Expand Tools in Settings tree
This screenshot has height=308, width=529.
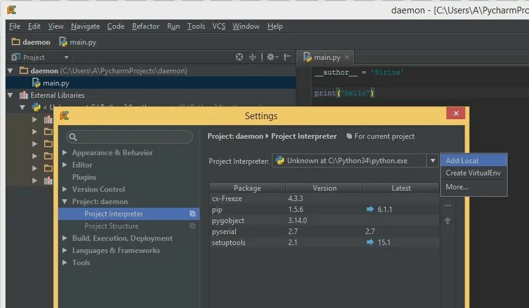tap(65, 263)
